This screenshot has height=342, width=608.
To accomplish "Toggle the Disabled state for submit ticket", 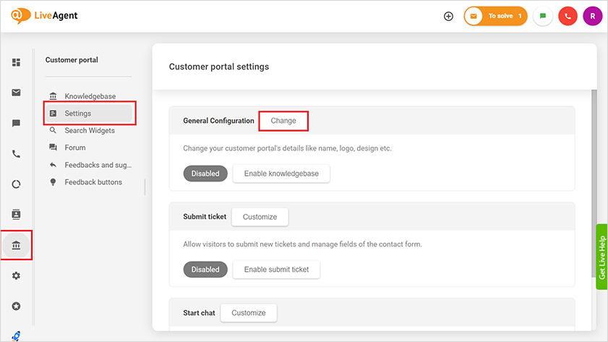I will coord(205,270).
